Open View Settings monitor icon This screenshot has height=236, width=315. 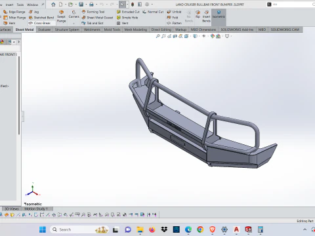227,36
